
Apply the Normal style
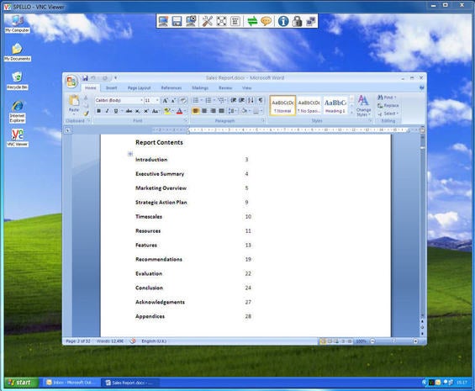coord(282,106)
